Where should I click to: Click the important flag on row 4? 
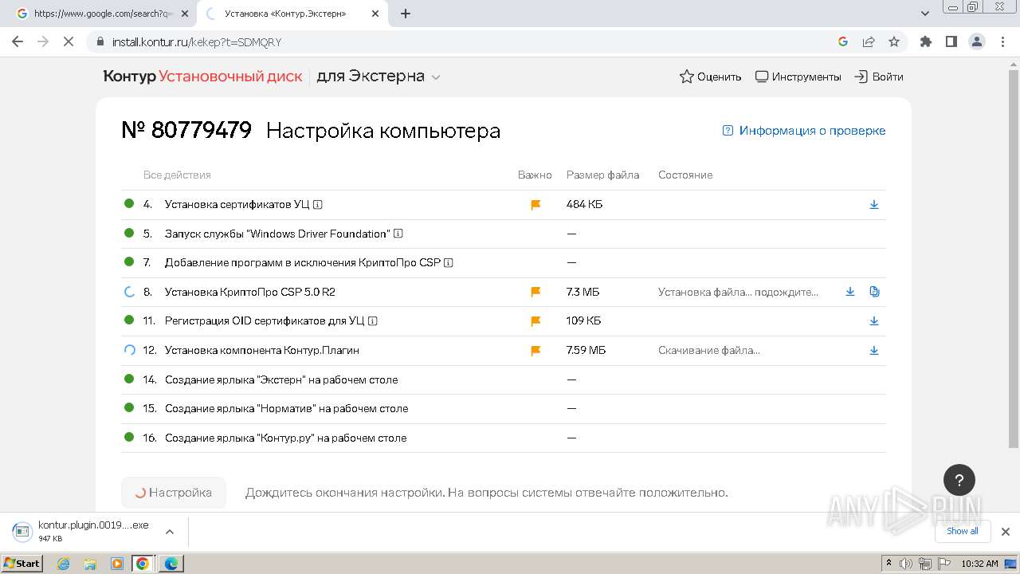[535, 205]
